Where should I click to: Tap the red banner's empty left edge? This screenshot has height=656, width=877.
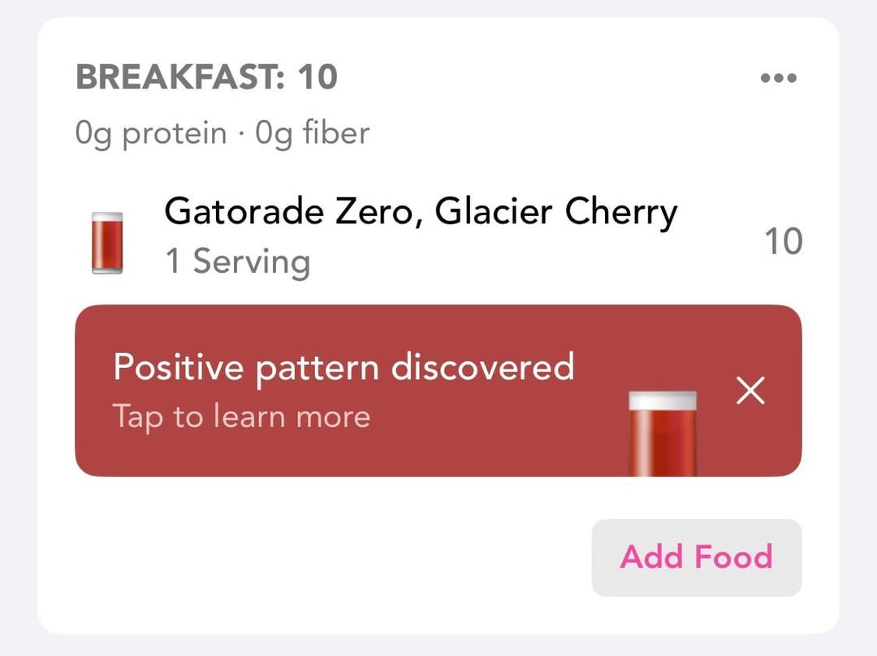tap(93, 391)
